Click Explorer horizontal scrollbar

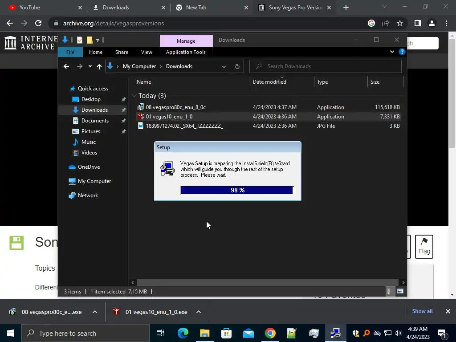[x=267, y=282]
